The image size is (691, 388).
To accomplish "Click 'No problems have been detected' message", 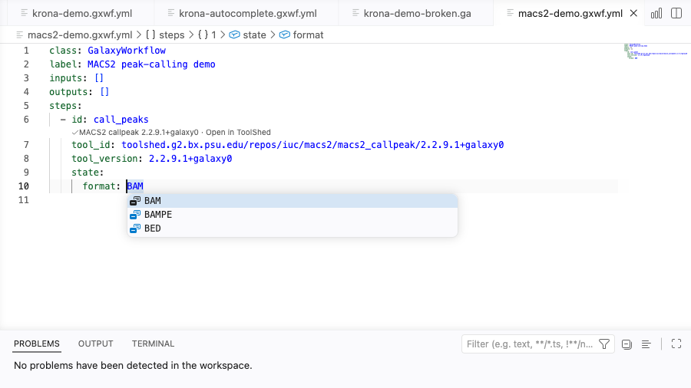I will coord(133,366).
